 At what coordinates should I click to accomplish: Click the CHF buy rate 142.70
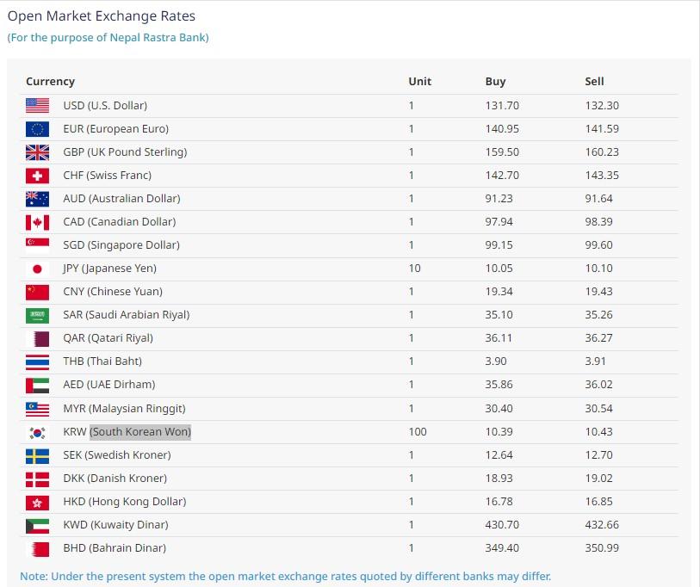[x=502, y=176]
